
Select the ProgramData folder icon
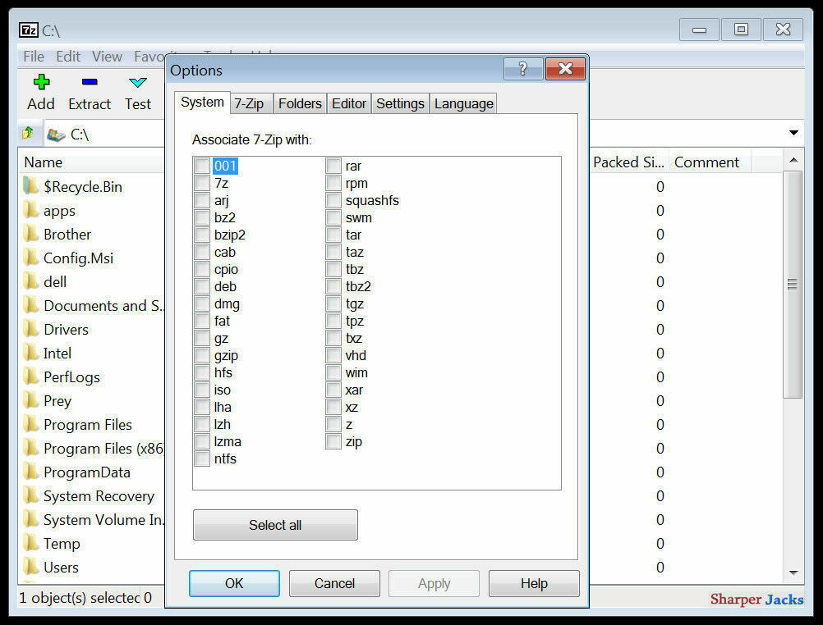coord(31,472)
